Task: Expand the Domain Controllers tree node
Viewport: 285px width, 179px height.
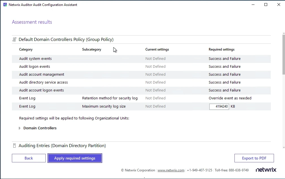Action: (19, 128)
